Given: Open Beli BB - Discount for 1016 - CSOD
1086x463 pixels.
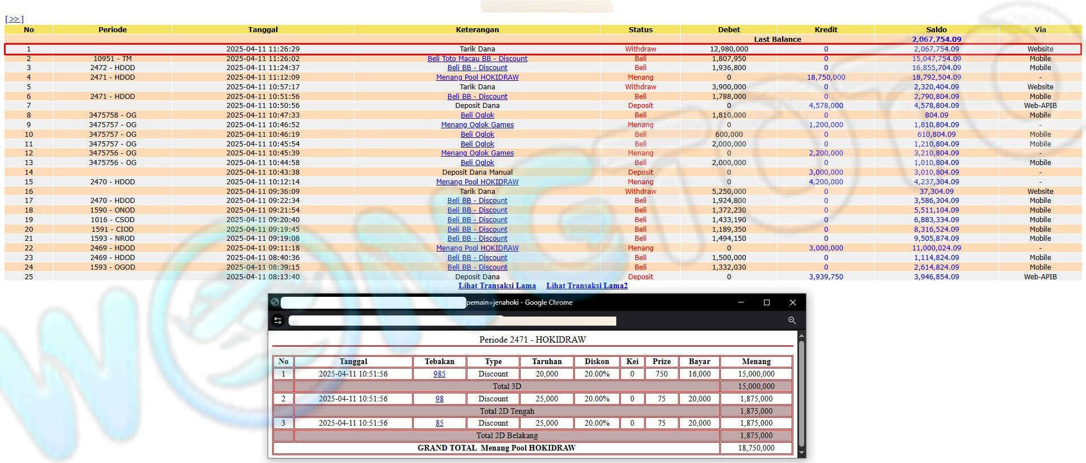Looking at the screenshot, I should [x=477, y=220].
